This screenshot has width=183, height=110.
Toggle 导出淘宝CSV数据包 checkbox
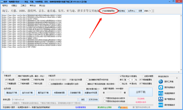click(x=121, y=76)
